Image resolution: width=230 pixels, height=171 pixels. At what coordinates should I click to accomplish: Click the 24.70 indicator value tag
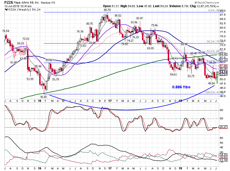click(x=223, y=155)
